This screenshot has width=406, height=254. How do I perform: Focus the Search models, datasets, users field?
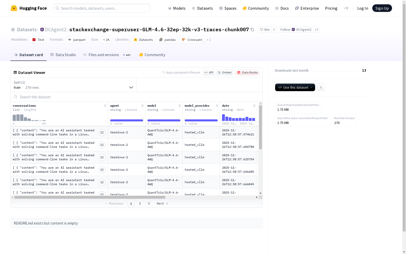pyautogui.click(x=101, y=8)
